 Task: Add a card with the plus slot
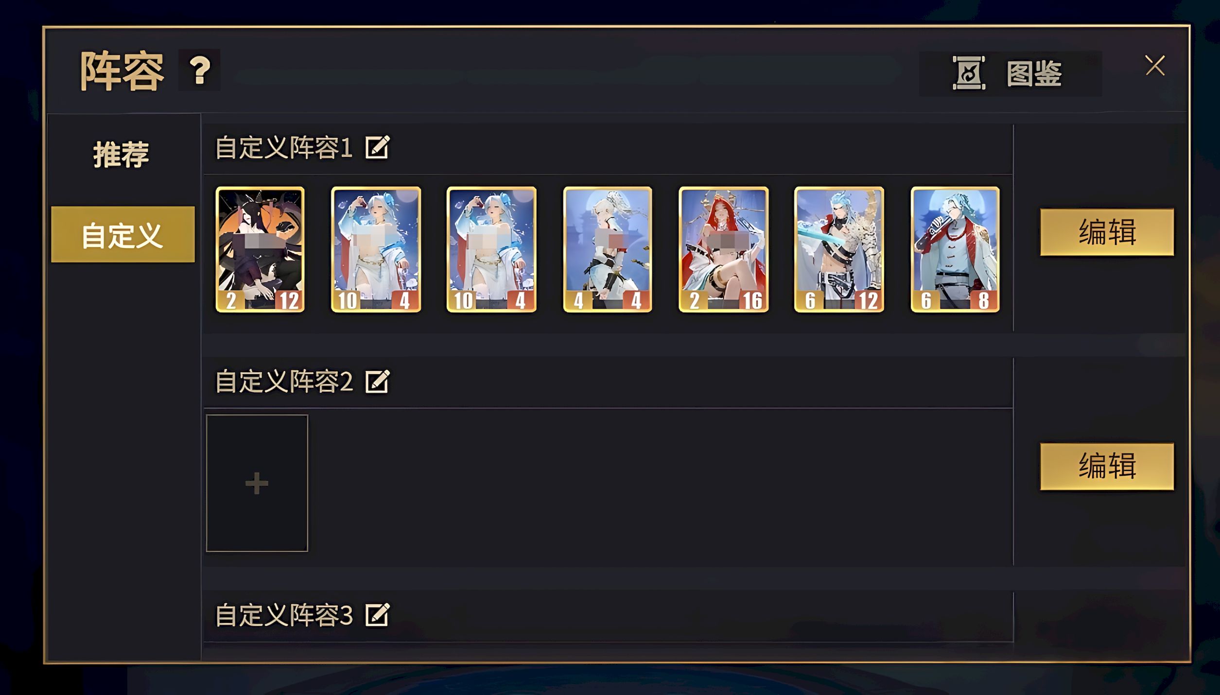coord(257,483)
